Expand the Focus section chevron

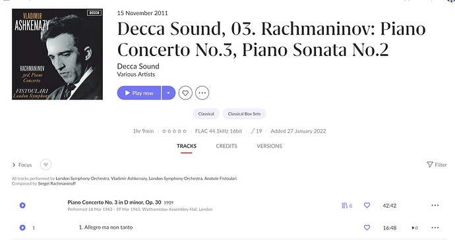[14, 165]
